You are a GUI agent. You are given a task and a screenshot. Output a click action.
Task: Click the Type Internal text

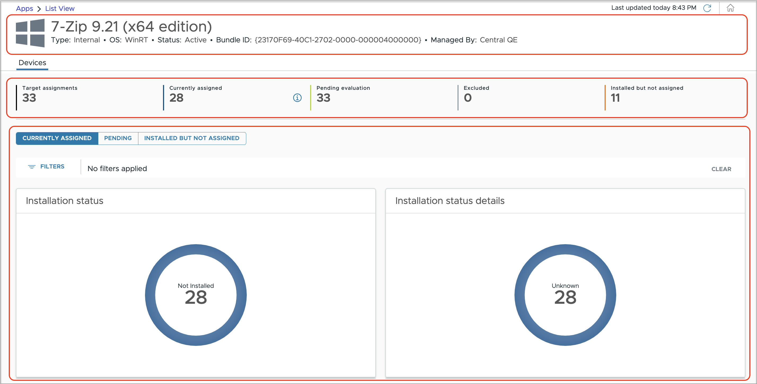click(x=75, y=40)
